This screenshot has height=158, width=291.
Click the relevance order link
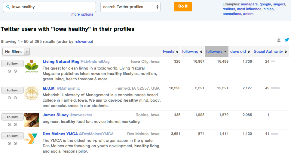[83, 42]
